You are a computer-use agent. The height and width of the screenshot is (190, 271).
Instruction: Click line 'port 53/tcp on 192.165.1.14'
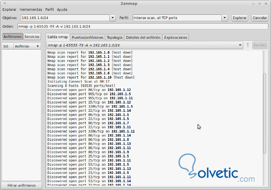click(89, 181)
